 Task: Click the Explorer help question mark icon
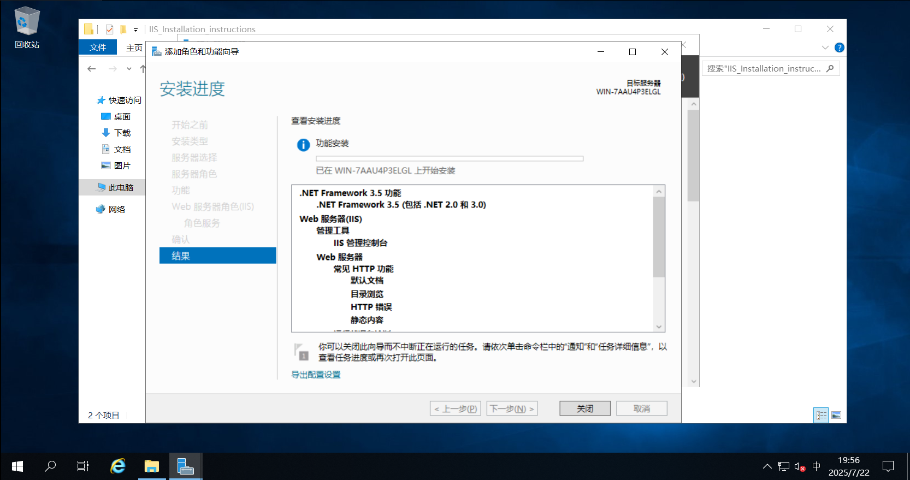(840, 48)
